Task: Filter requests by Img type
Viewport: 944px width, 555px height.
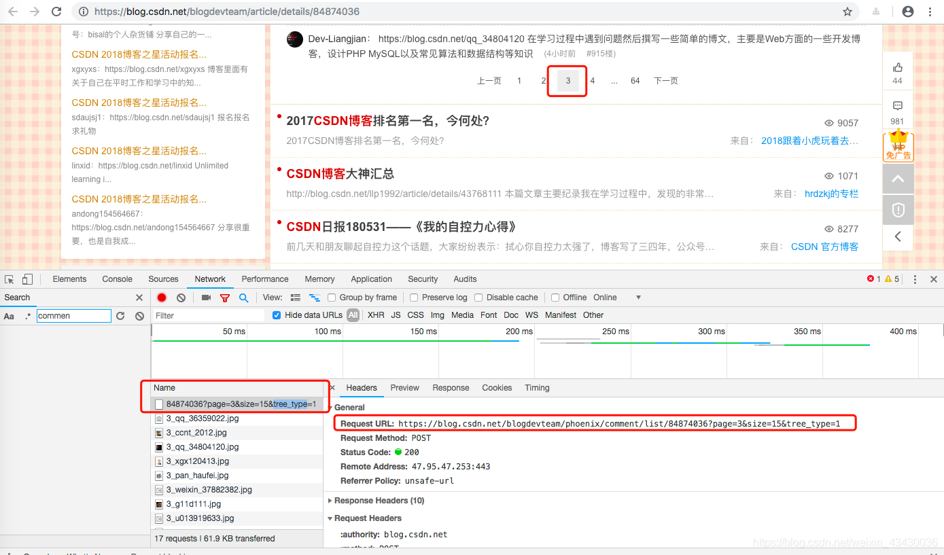Action: point(437,315)
